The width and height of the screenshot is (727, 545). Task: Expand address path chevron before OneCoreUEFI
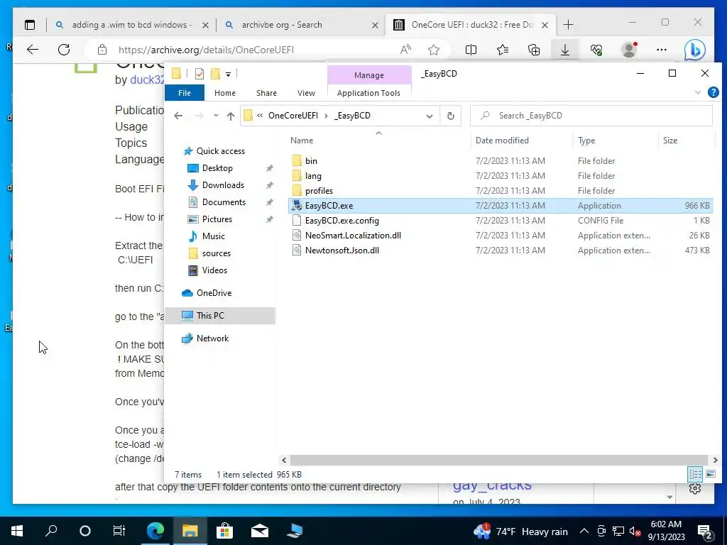click(x=260, y=116)
